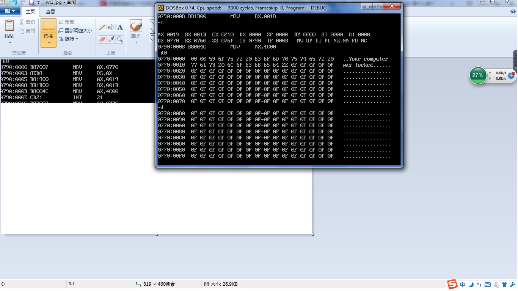Click the Undo arrow in quick access toolbar
Image resolution: width=518 pixels, height=291 pixels.
14,2
